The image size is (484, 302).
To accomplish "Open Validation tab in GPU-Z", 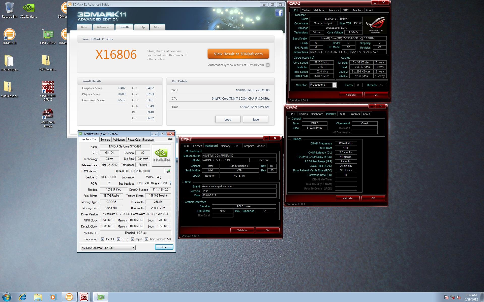I will [119, 140].
